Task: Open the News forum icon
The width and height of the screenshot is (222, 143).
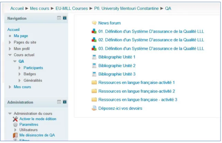Action: [94, 23]
